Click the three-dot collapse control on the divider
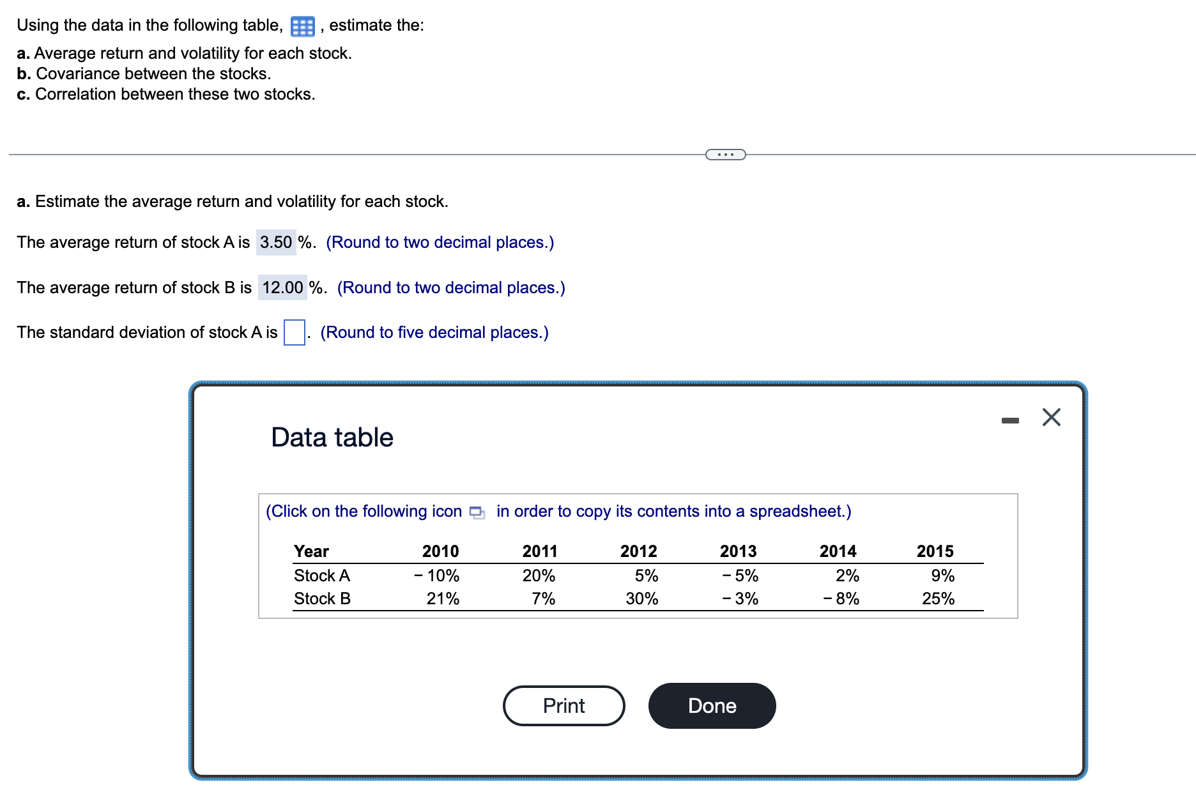Screen dimensions: 1196x801 tap(726, 153)
